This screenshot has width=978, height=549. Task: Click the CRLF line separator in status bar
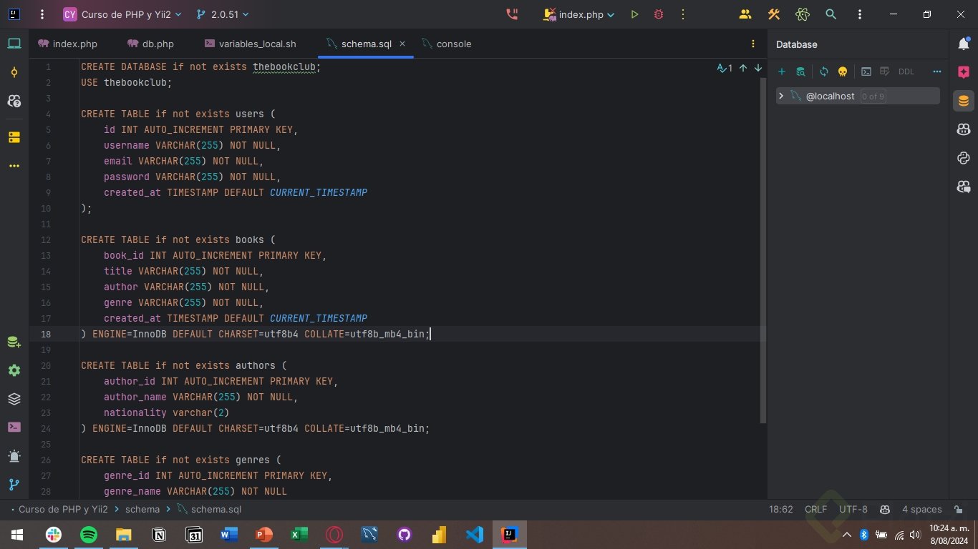[x=815, y=510]
